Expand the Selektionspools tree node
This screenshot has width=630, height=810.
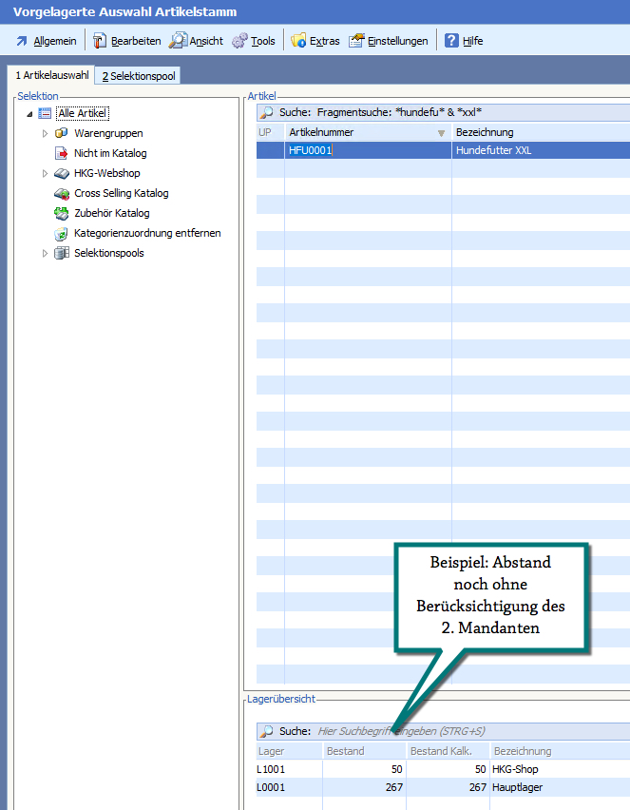point(45,254)
